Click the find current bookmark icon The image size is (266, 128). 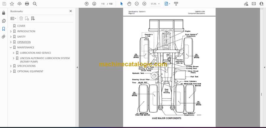pyautogui.click(x=33, y=19)
